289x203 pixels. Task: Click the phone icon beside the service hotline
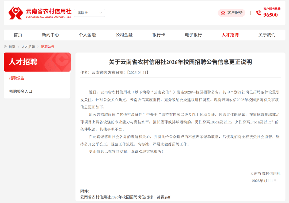point(258,13)
